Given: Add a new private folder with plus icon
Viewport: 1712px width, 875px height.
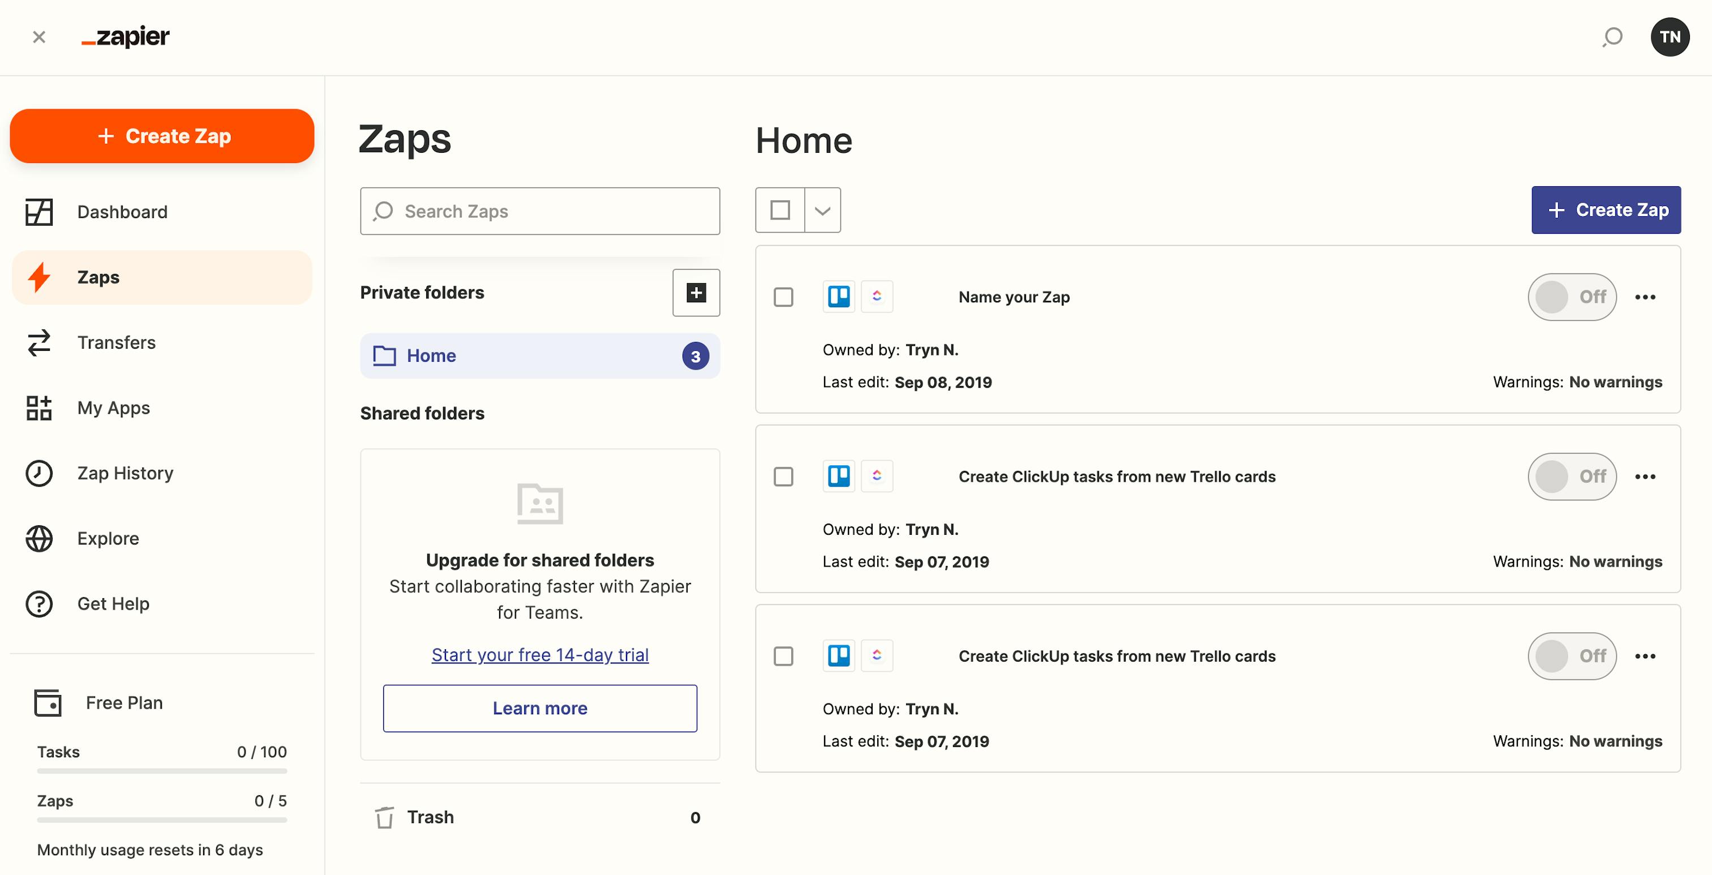Looking at the screenshot, I should (696, 293).
